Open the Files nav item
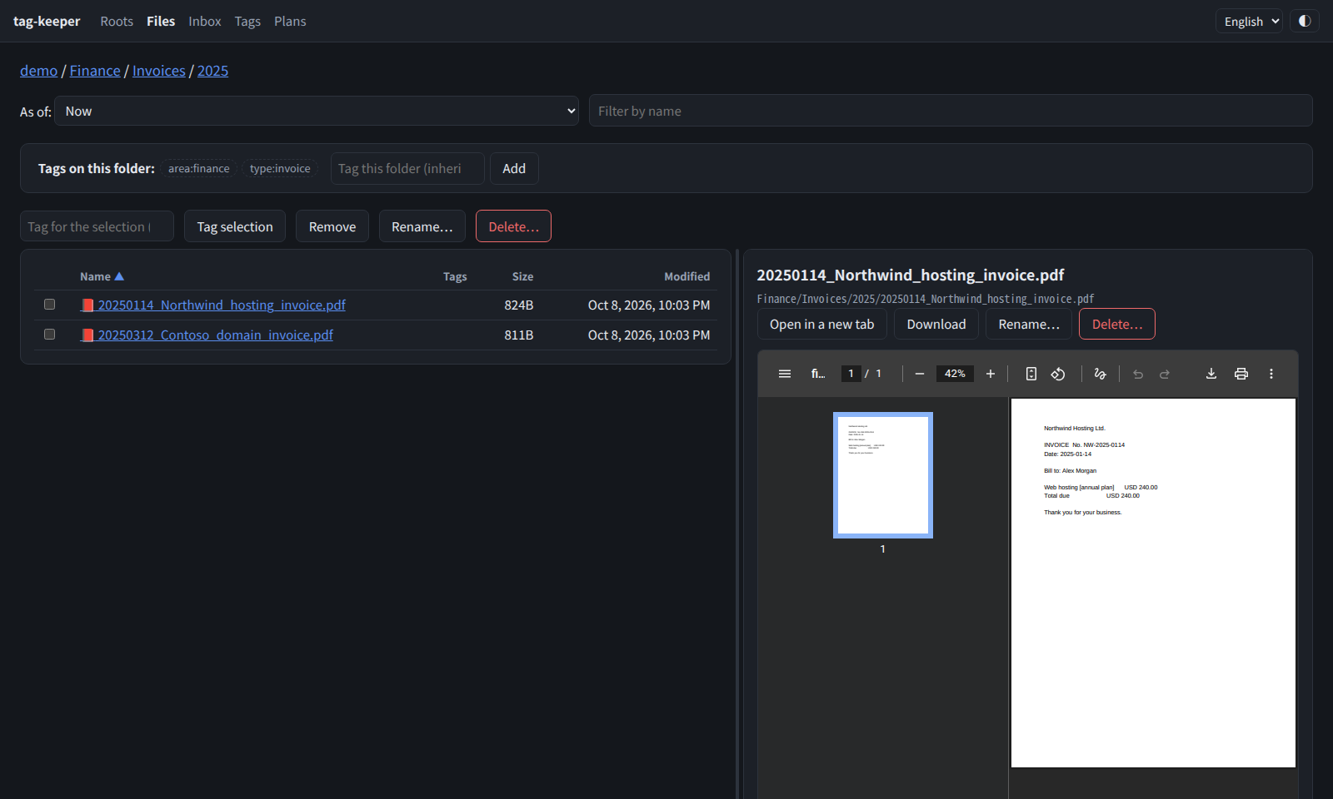 [161, 21]
